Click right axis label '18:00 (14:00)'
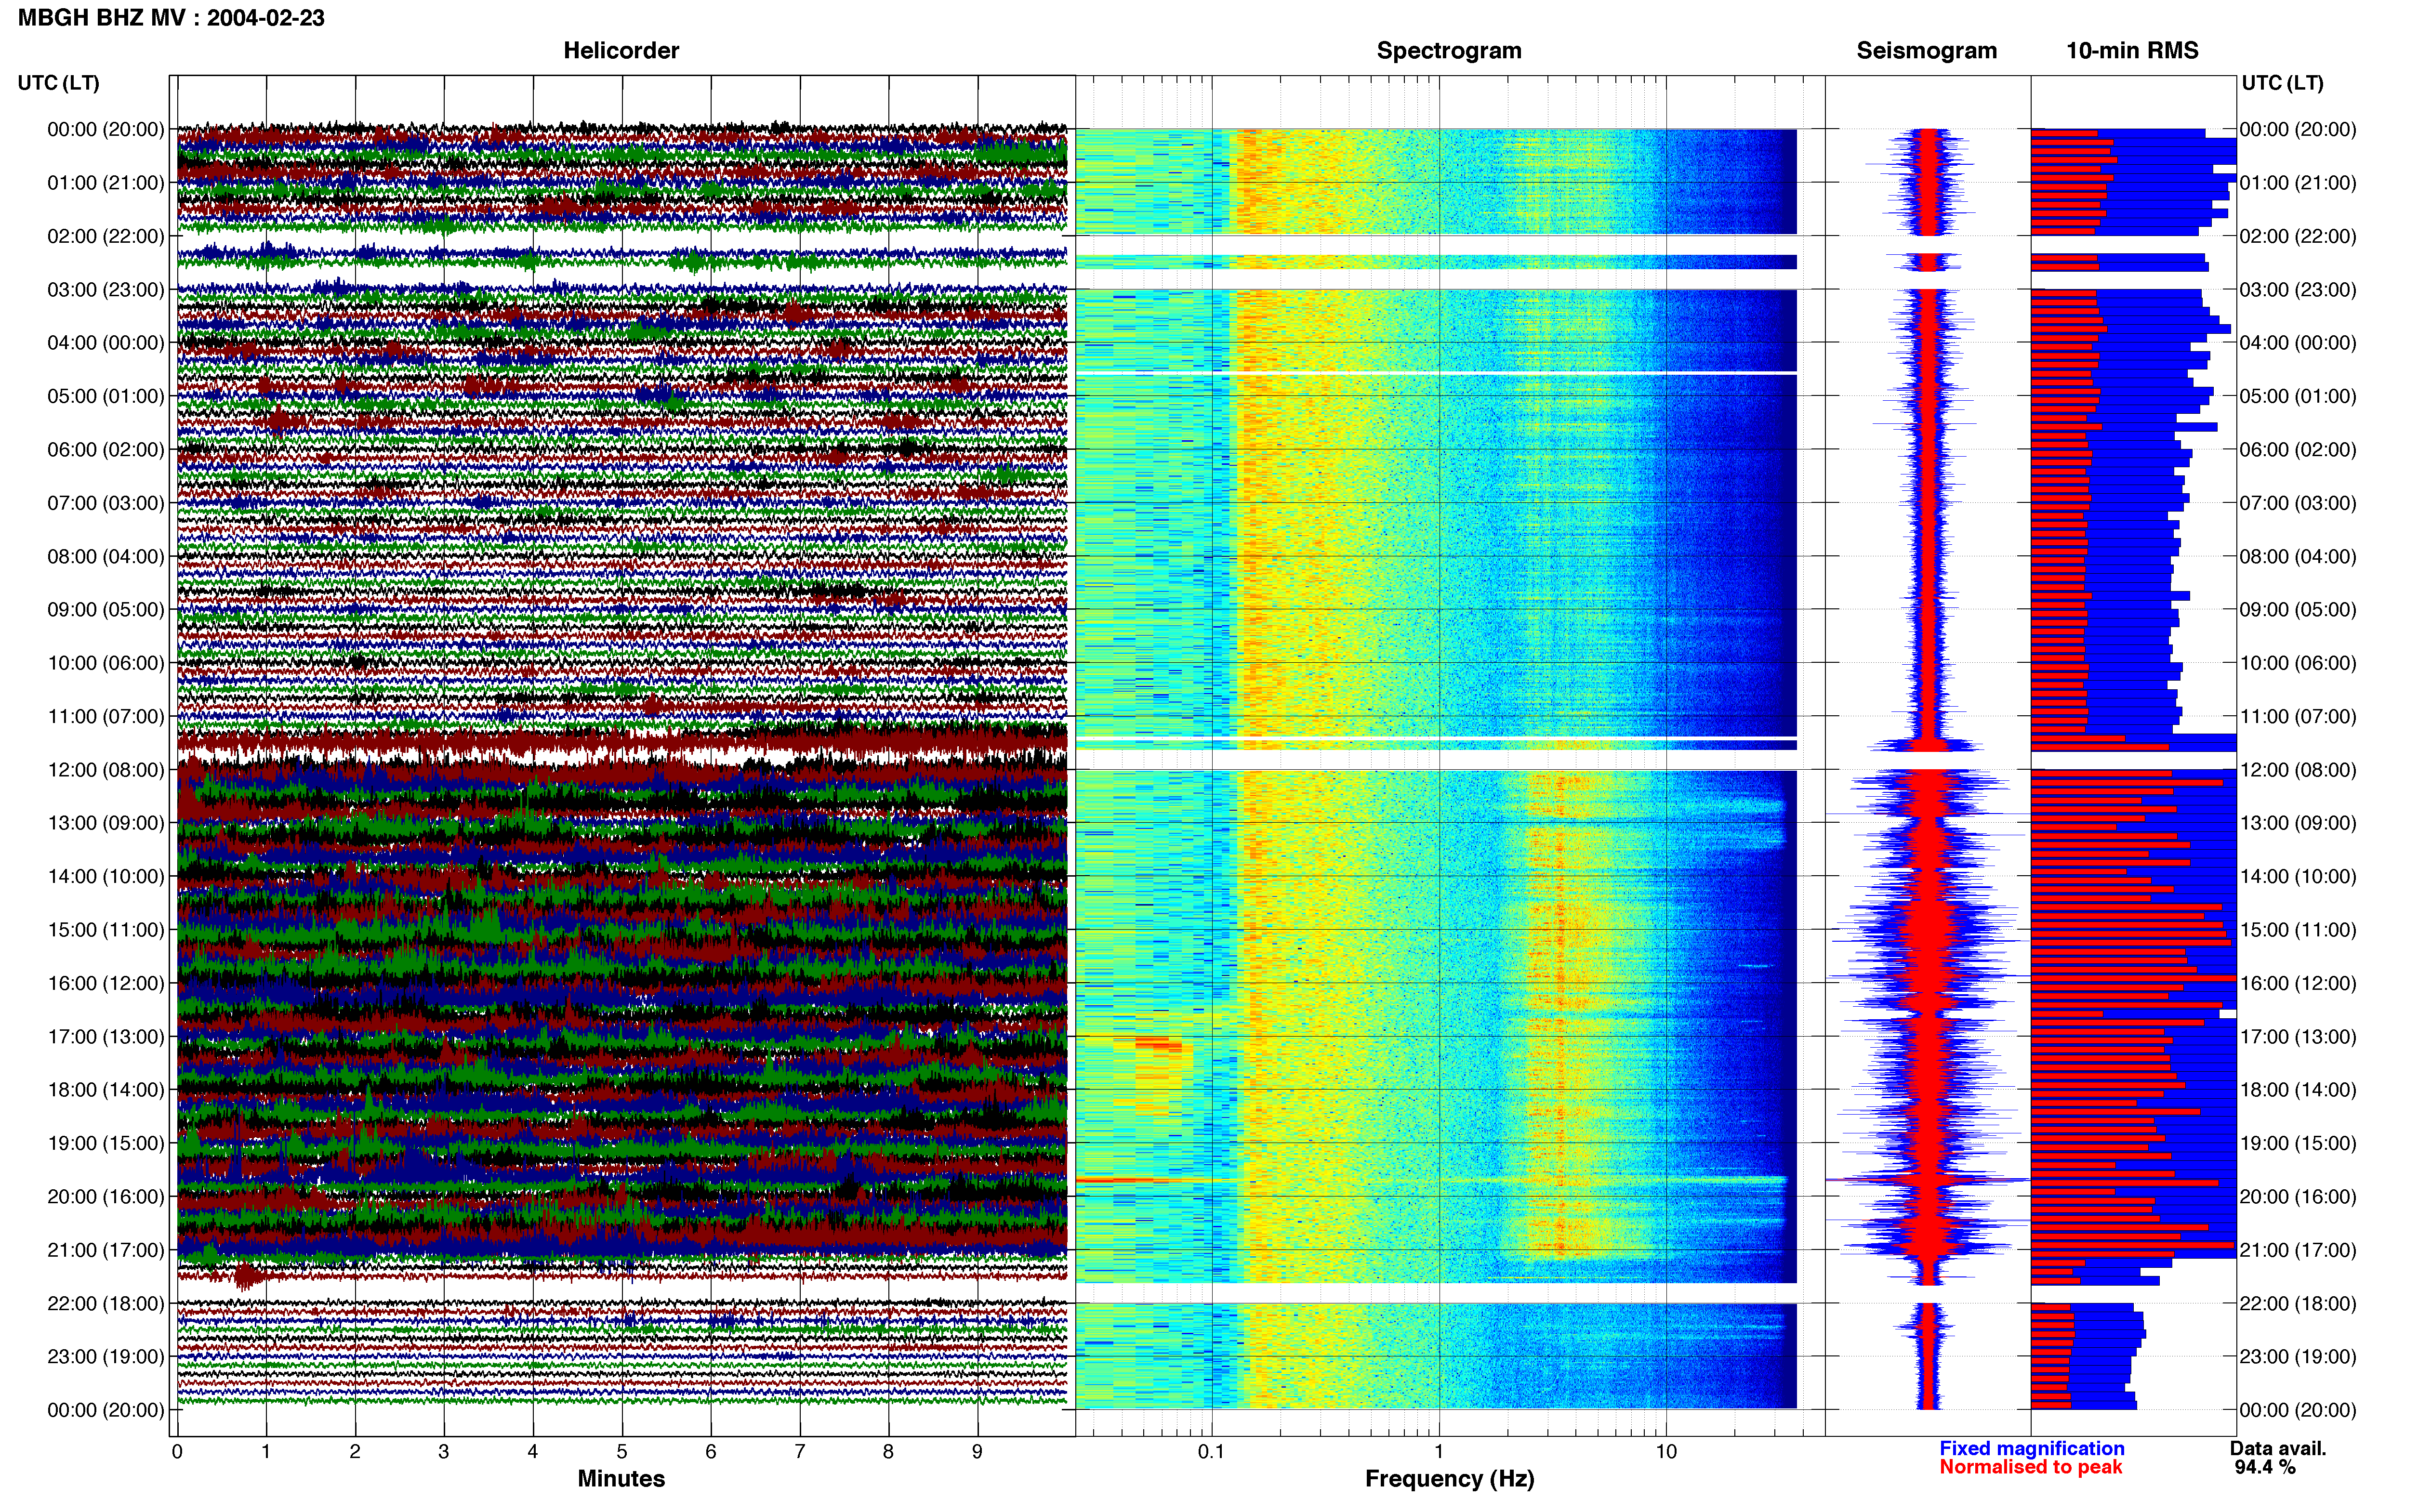The image size is (2418, 1512). 2298,1089
